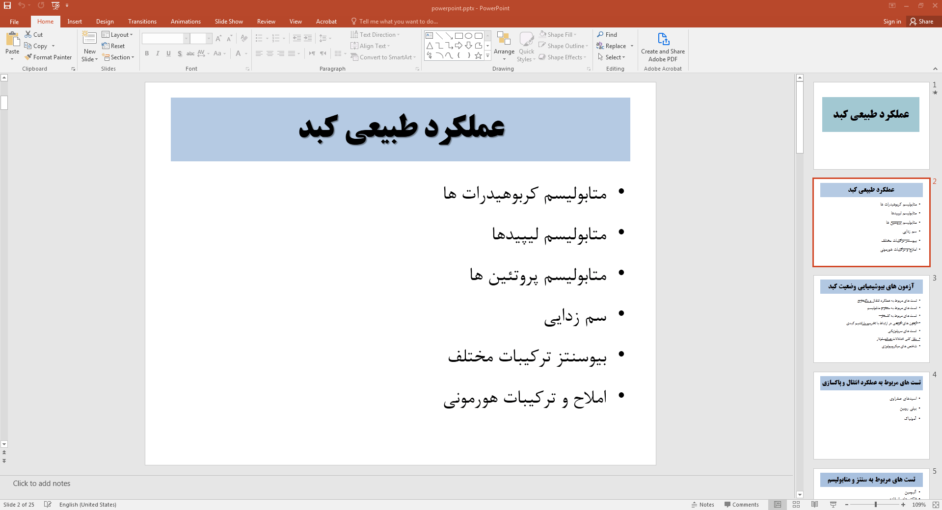Open the Notes pane button

pyautogui.click(x=702, y=505)
